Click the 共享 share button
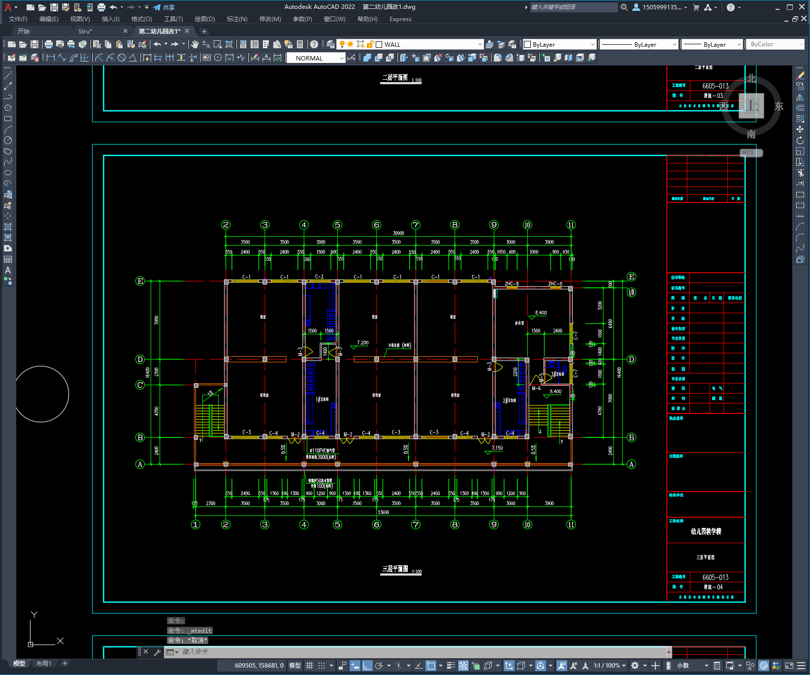This screenshot has width=810, height=675. 164,7
